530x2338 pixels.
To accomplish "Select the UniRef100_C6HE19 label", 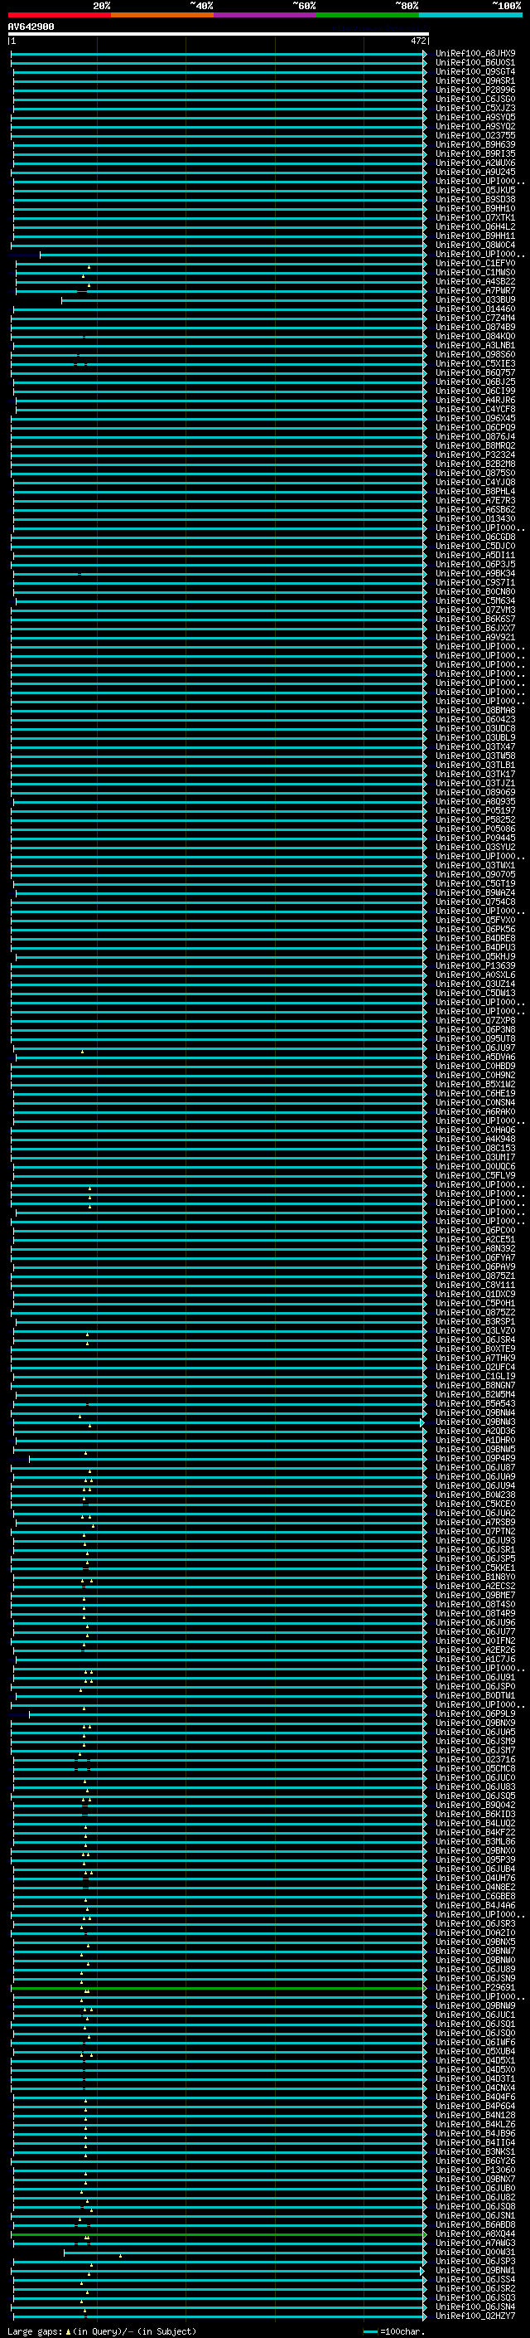I will click(x=475, y=1094).
